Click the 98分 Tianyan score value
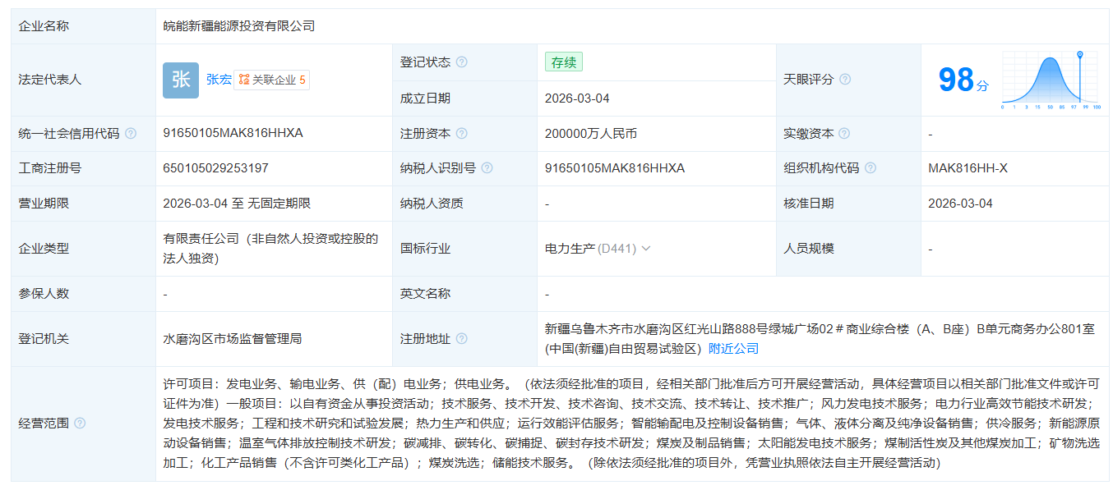Screen dimensions: 1113x490 click(x=960, y=80)
